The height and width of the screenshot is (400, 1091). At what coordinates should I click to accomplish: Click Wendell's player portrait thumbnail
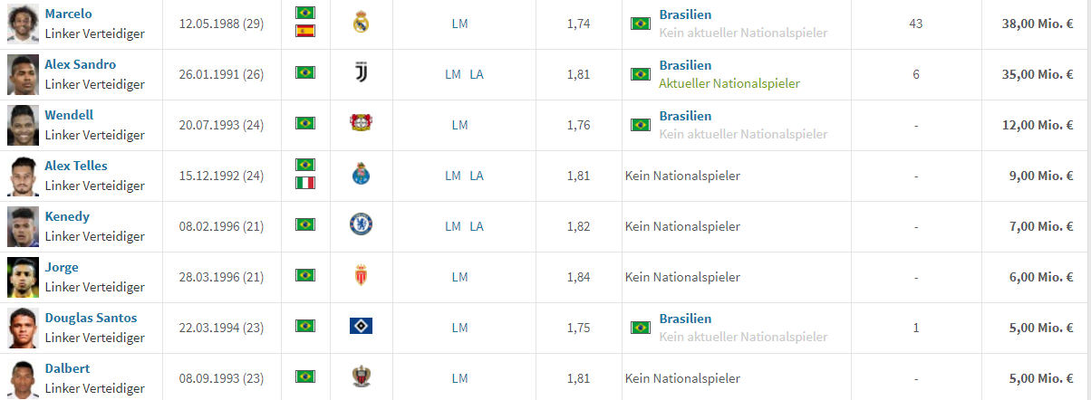(x=23, y=125)
